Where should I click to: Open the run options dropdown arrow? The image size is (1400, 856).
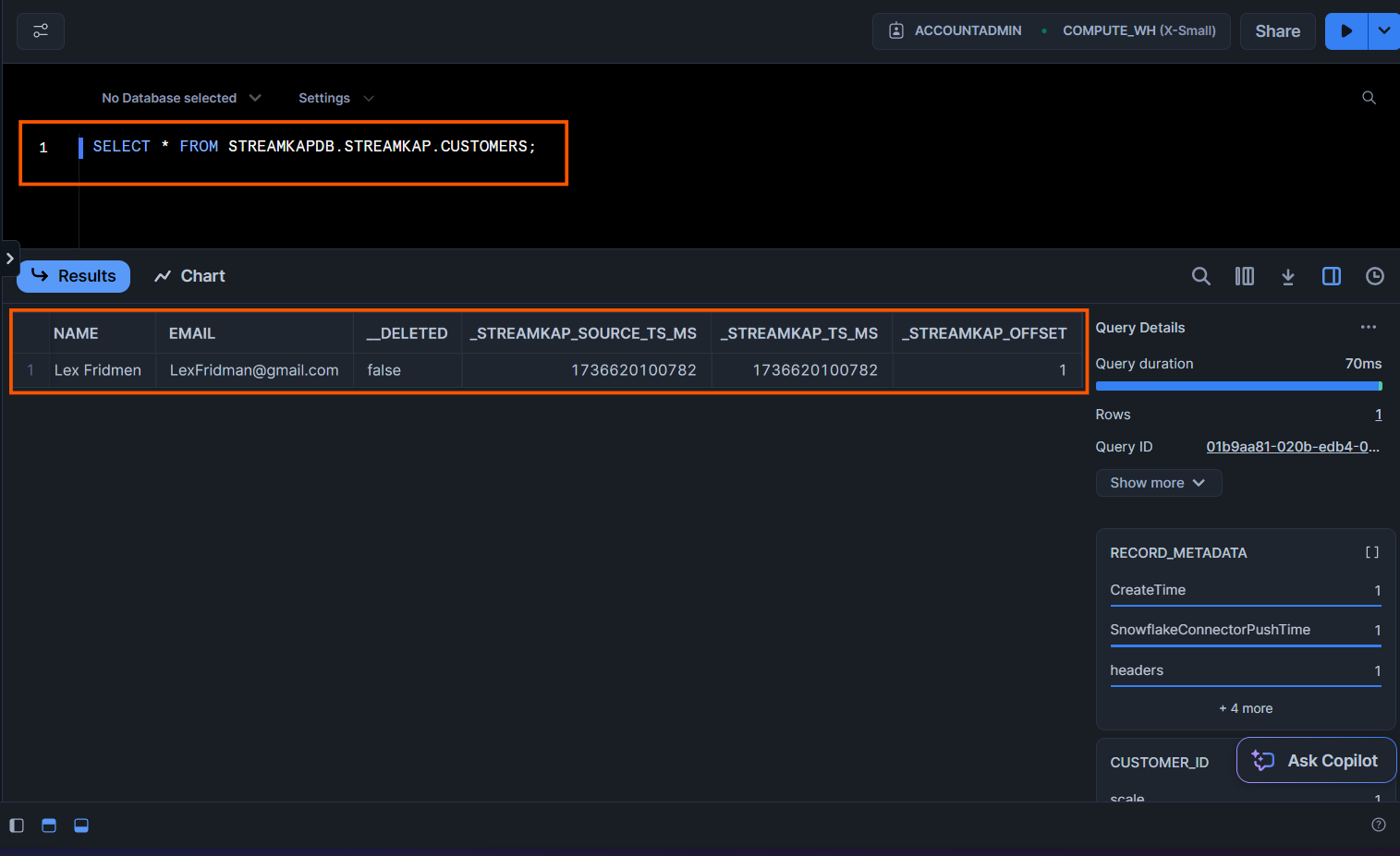(x=1383, y=31)
